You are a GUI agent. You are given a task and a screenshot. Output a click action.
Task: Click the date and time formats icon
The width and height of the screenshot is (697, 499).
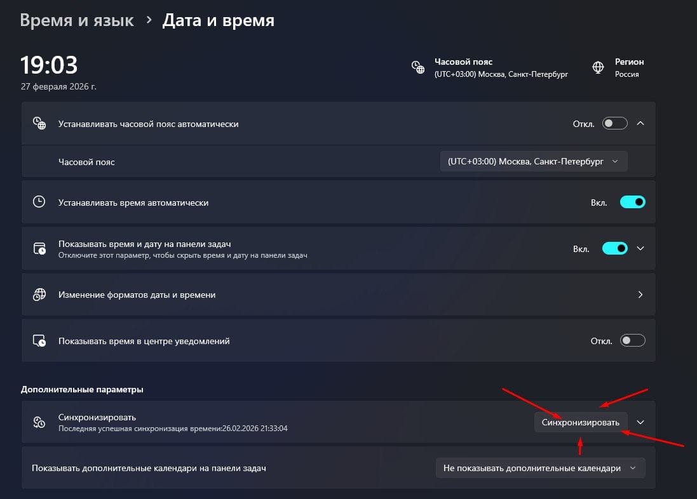pos(39,295)
